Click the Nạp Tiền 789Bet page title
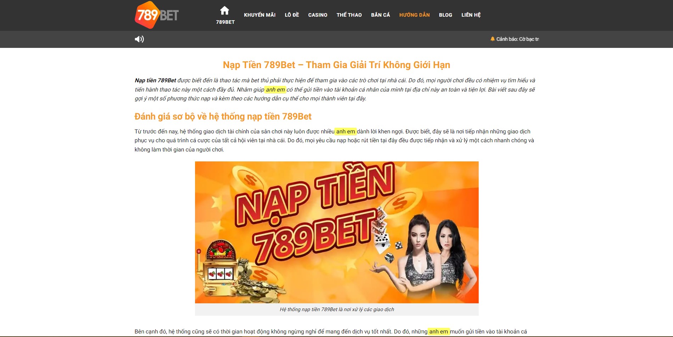This screenshot has height=337, width=673. pyautogui.click(x=336, y=65)
